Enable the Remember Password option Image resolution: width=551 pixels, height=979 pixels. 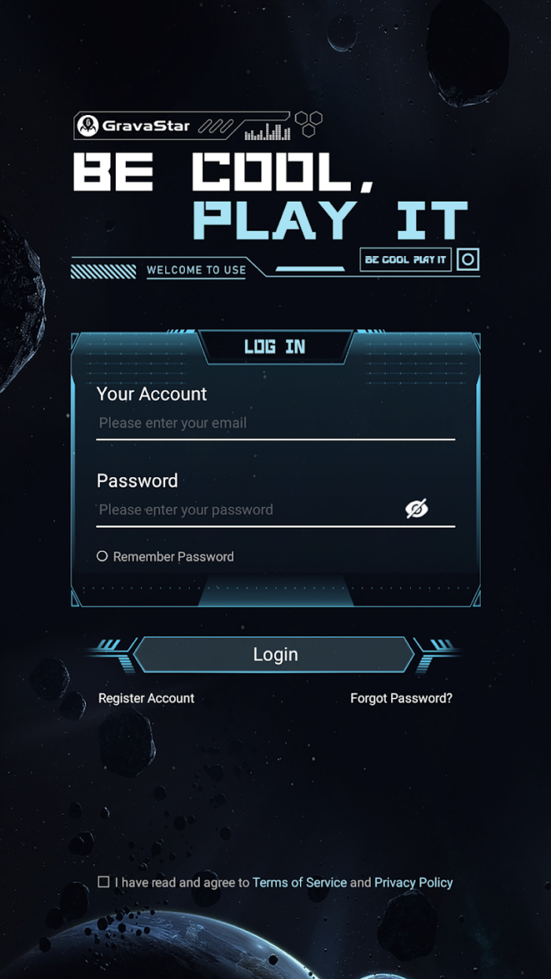coord(102,556)
